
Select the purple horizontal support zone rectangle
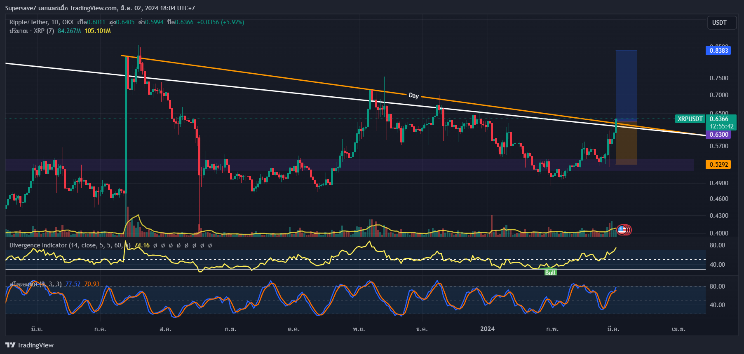click(350, 165)
